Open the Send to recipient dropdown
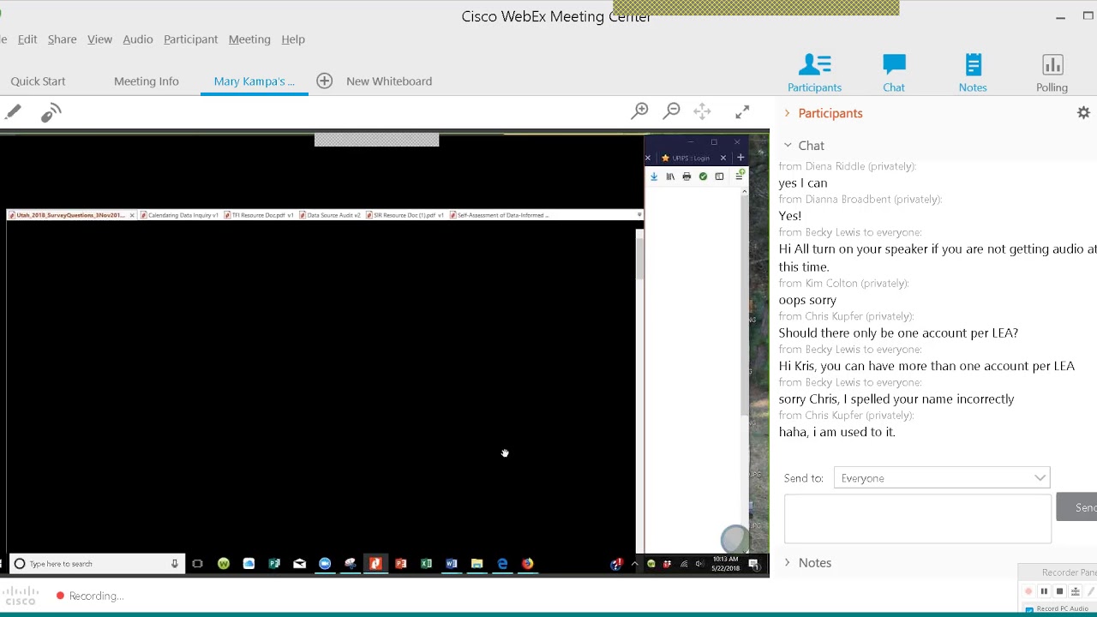The image size is (1097, 617). coord(942,478)
